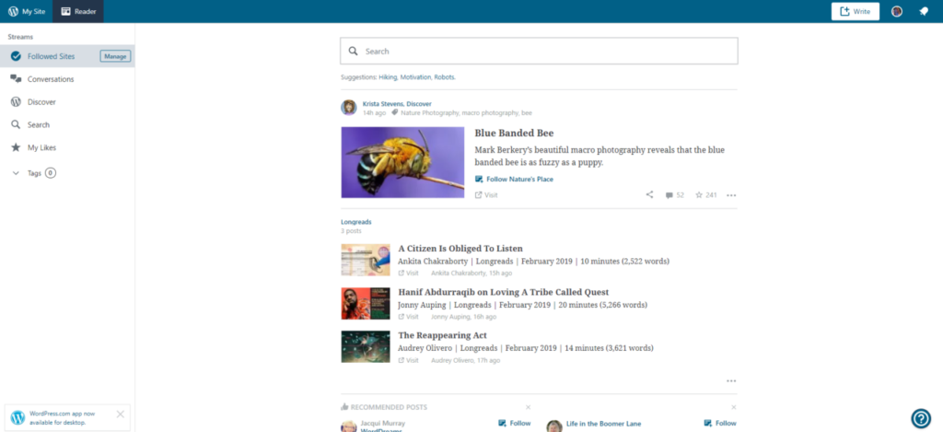Follow Jacqui Murray's site

pyautogui.click(x=515, y=423)
